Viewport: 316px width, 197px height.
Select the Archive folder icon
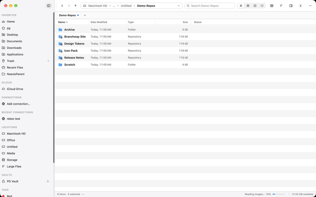[x=60, y=29]
